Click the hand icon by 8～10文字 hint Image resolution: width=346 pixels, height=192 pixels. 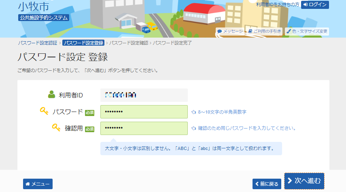point(193,112)
